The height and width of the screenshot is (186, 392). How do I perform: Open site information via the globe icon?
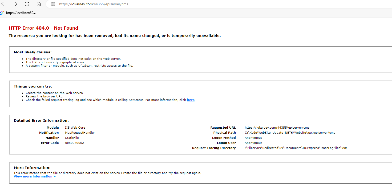pos(53,4)
